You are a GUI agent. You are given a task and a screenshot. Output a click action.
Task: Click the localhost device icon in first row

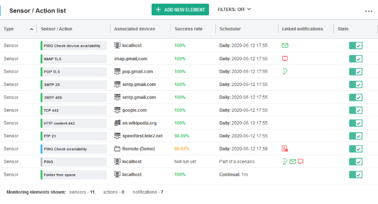pos(117,45)
